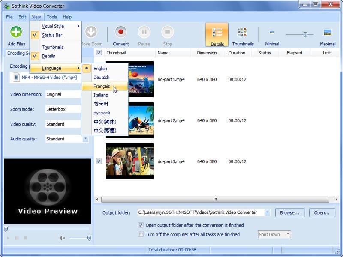Choose Thumbnails in the View menu
This screenshot has width=343, height=257.
pos(56,47)
